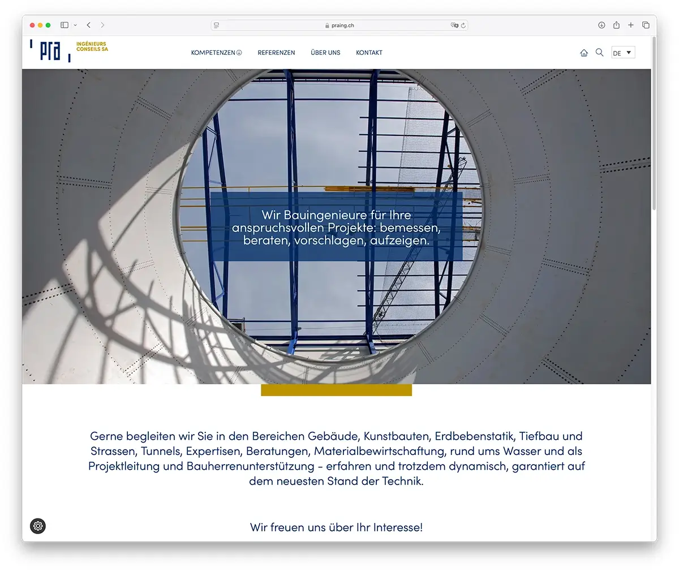Click the page's vertical scrollbar
The height and width of the screenshot is (571, 679).
tap(654, 124)
